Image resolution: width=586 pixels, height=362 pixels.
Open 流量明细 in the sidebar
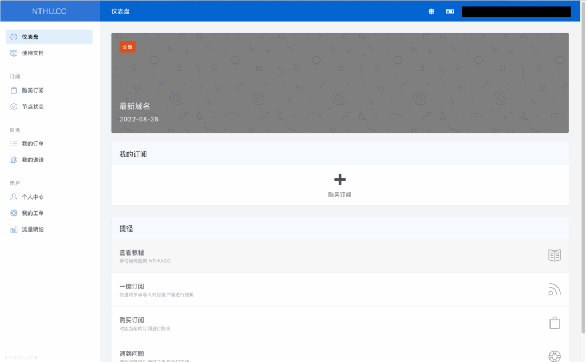point(49,229)
